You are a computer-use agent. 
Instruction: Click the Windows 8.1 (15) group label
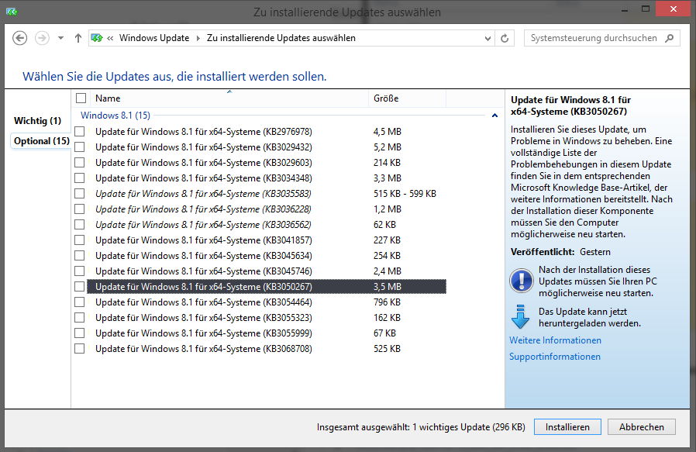115,116
